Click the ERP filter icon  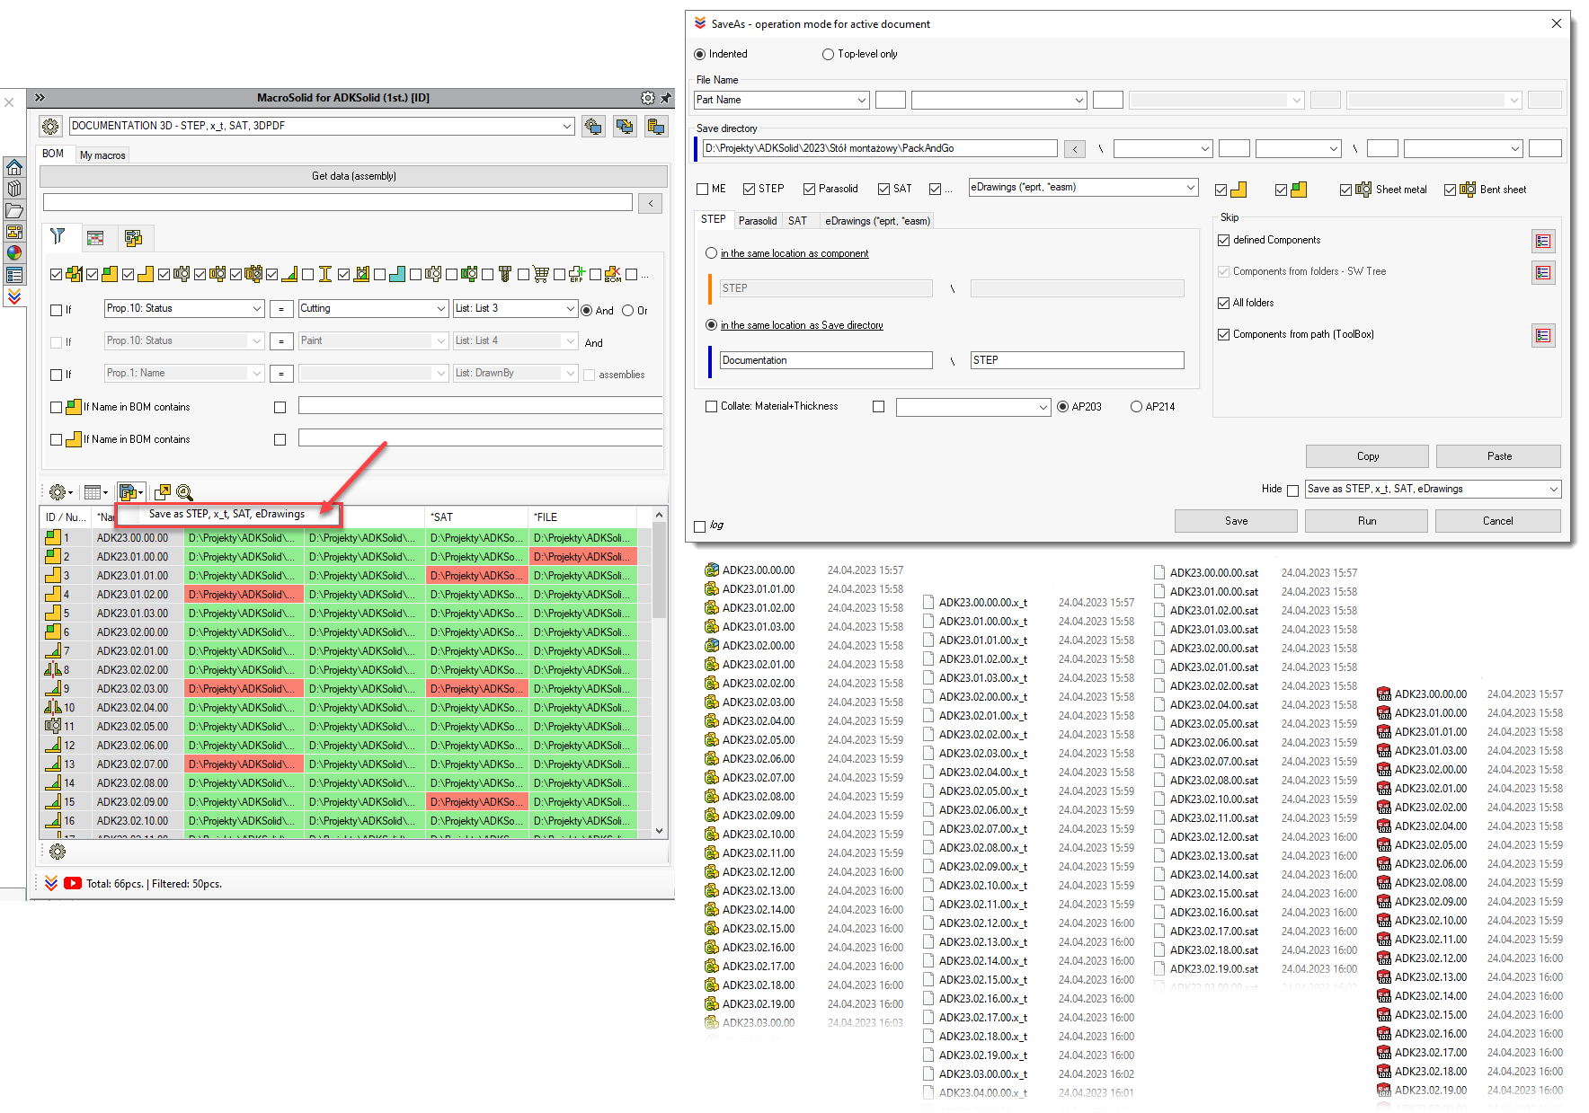[577, 274]
